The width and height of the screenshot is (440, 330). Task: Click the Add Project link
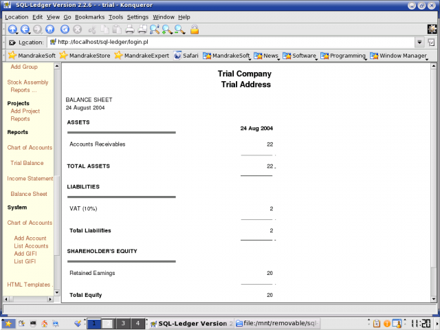25,111
